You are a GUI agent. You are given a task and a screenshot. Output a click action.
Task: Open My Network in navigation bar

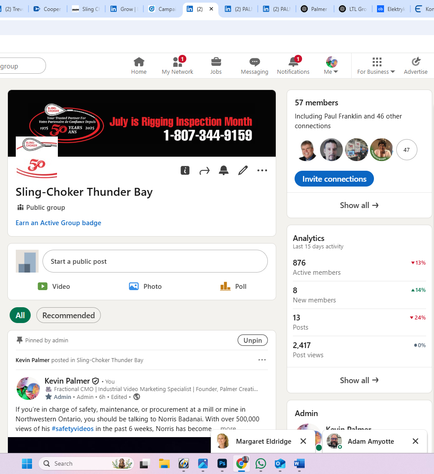pos(178,66)
